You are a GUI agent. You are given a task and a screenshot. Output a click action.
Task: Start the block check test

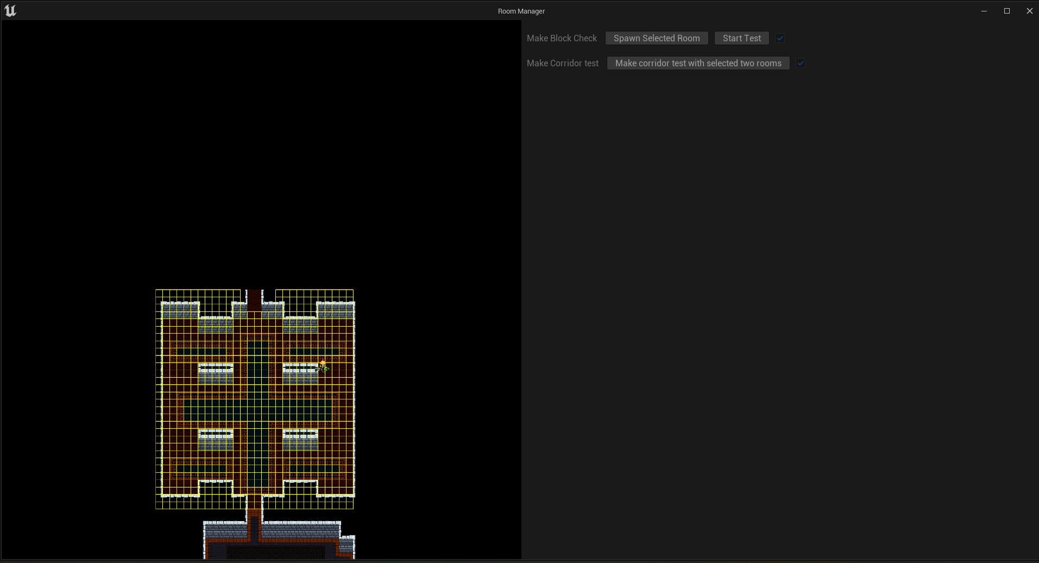click(x=741, y=38)
